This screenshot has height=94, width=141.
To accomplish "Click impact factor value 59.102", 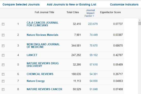I will click(x=93, y=55).
